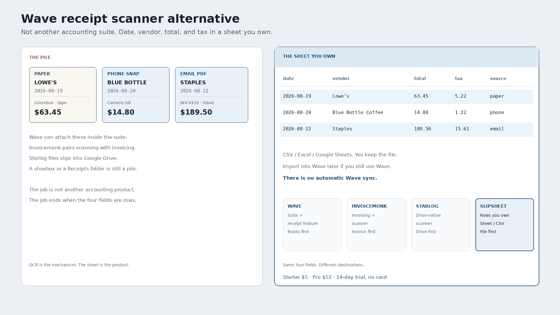Select the 15.61 tax cell
Image resolution: width=560 pixels, height=315 pixels.
(x=462, y=129)
